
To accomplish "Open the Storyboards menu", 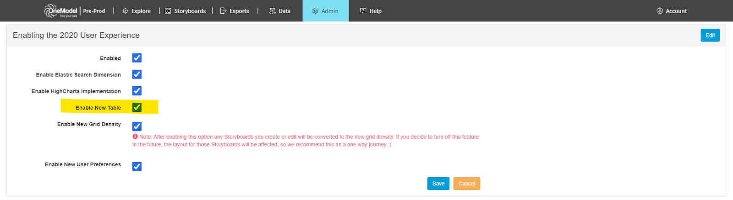I will [190, 11].
